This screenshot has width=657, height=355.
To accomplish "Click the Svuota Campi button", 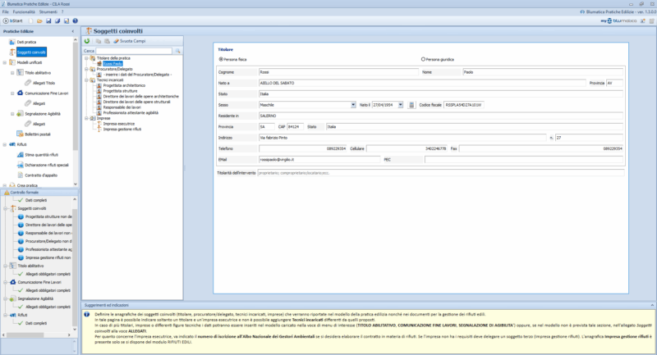I will pyautogui.click(x=132, y=40).
